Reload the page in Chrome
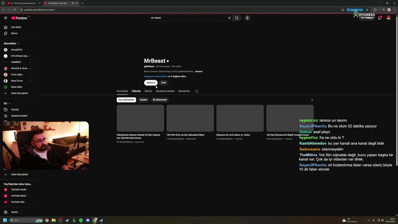Image resolution: width=398 pixels, height=224 pixels. [x=14, y=10]
